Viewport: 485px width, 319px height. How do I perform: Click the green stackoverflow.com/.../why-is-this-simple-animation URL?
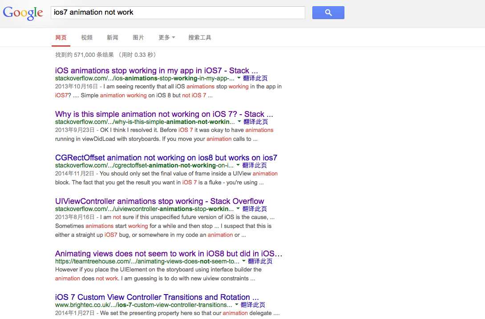point(145,122)
